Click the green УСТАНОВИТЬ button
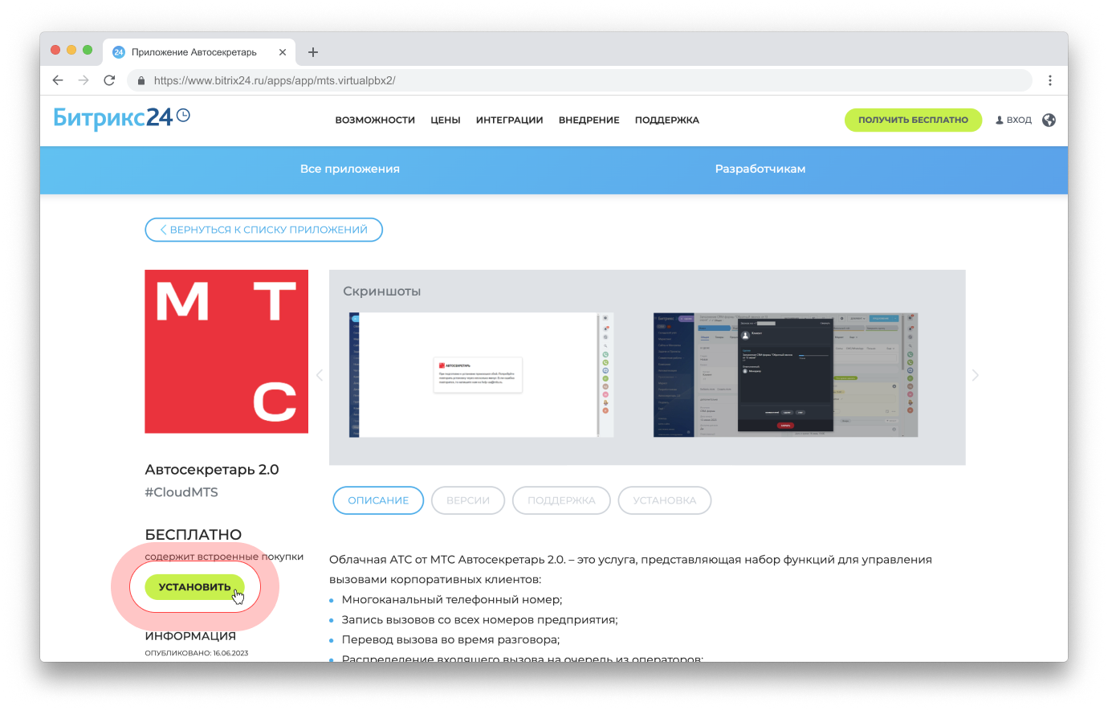 point(194,587)
